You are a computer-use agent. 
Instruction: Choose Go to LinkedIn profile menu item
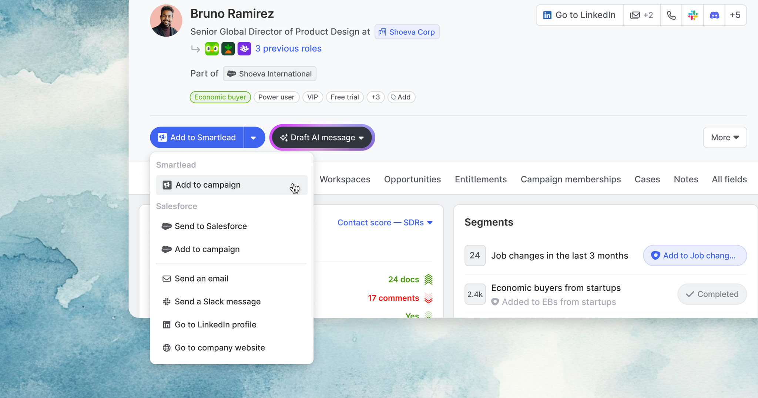tap(232, 325)
